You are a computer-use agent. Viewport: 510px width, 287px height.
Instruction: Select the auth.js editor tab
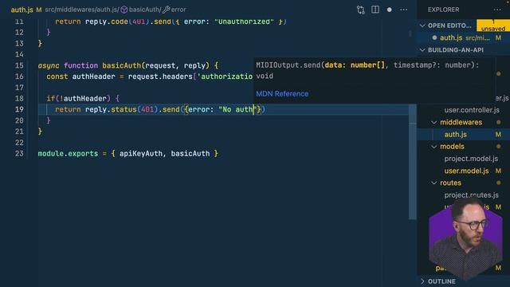pos(22,10)
